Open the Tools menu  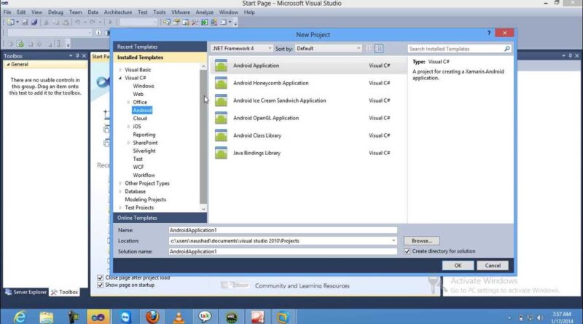tap(159, 12)
